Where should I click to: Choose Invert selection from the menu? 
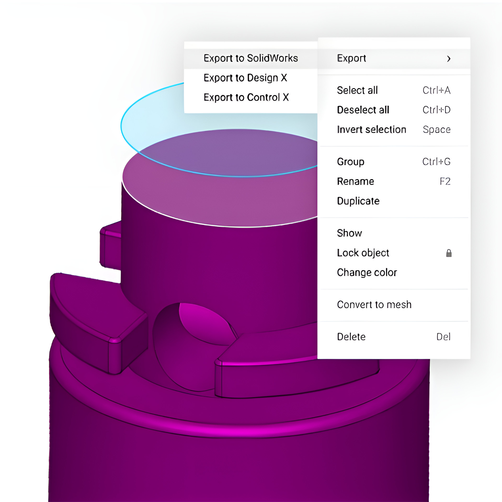(x=371, y=130)
